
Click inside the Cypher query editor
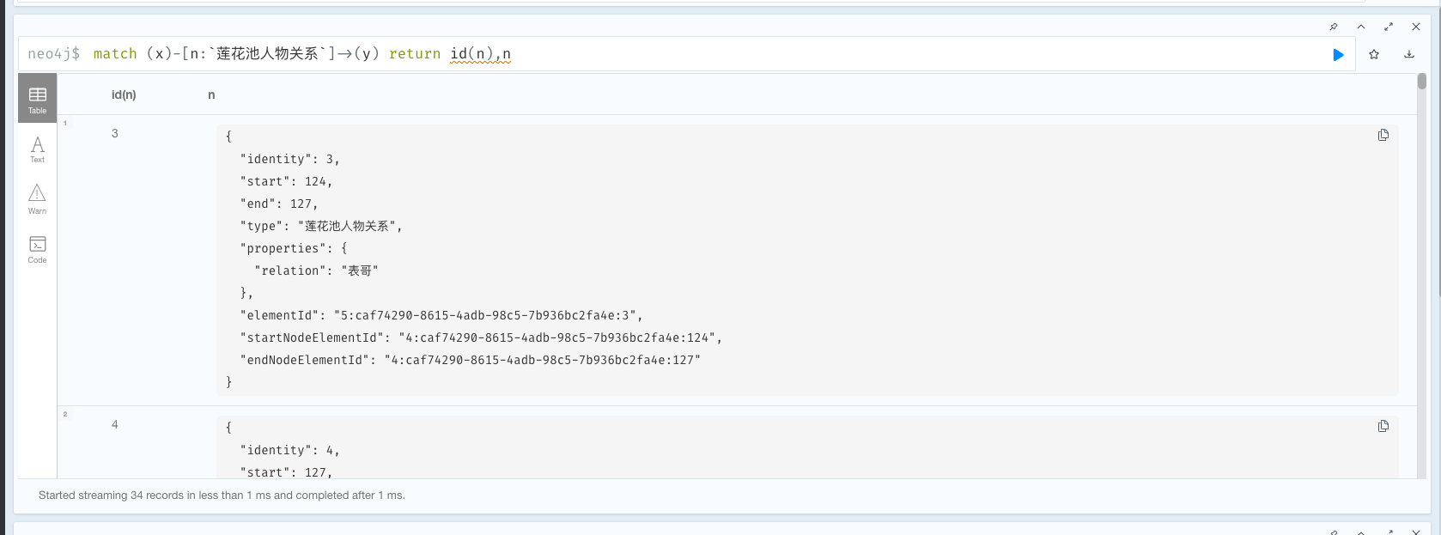tap(687, 54)
